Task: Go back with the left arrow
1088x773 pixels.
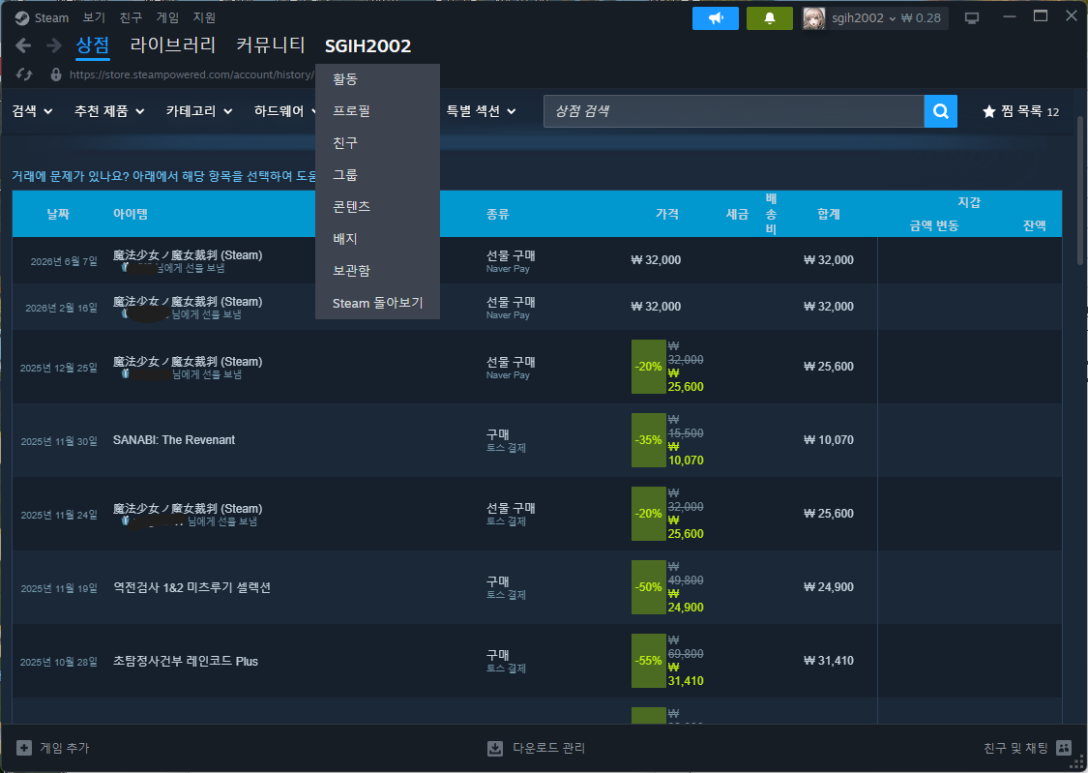Action: pyautogui.click(x=23, y=45)
